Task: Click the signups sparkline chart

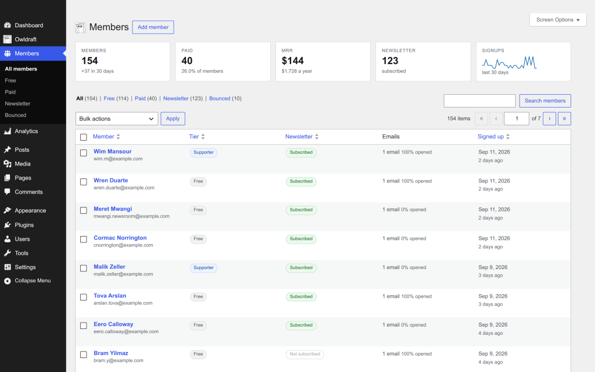Action: [x=509, y=63]
